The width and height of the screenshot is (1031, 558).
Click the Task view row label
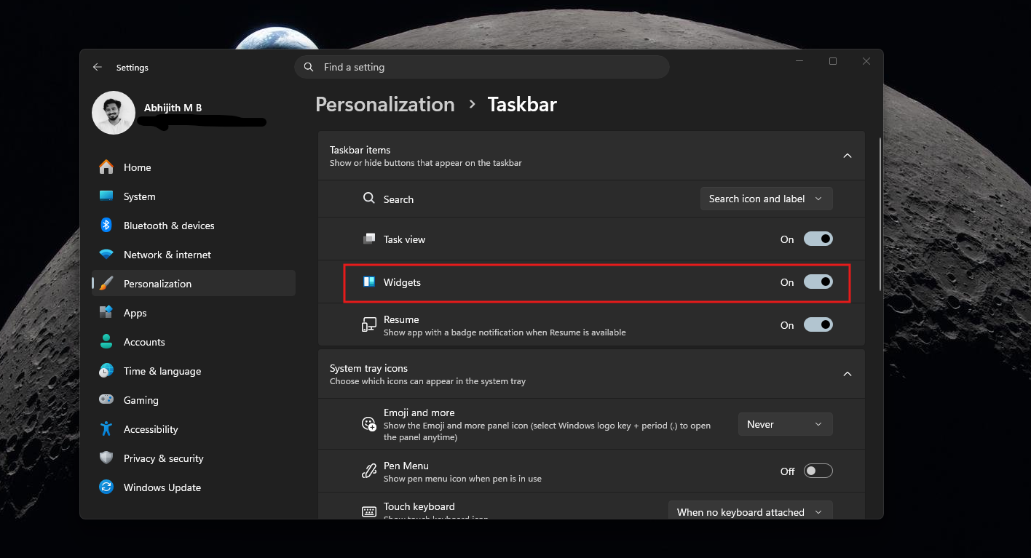click(x=404, y=239)
